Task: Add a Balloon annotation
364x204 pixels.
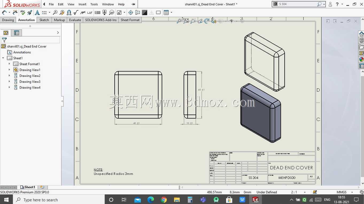Action: tap(55, 12)
